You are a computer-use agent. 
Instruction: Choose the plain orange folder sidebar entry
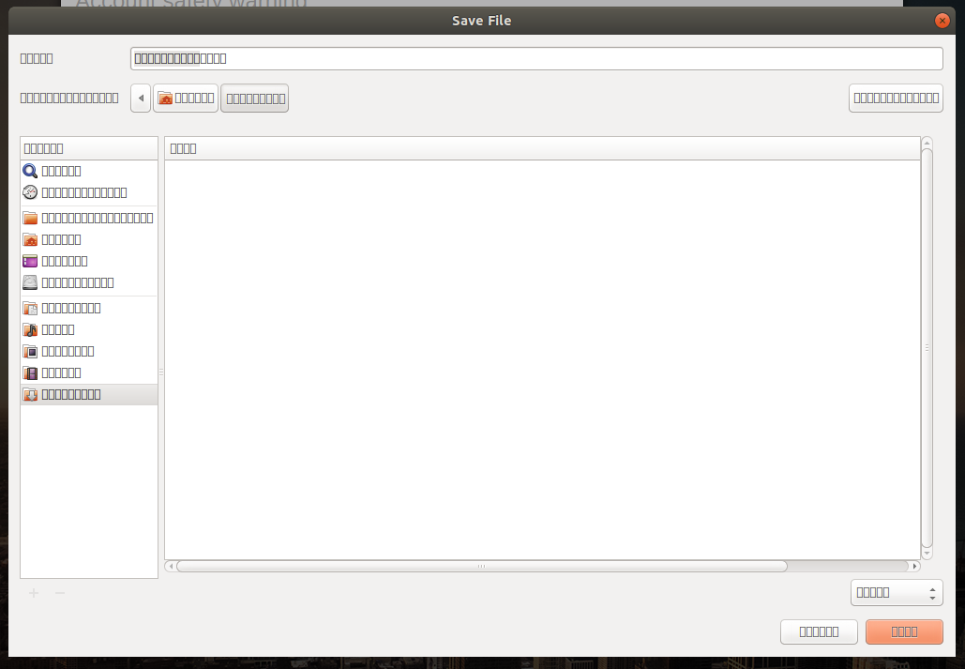point(88,218)
